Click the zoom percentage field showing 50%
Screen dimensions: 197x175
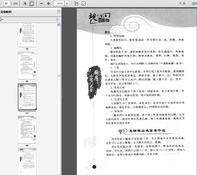(59, 3)
